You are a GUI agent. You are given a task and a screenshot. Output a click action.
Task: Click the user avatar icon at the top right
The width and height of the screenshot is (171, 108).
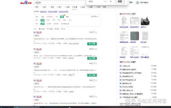[138, 3]
